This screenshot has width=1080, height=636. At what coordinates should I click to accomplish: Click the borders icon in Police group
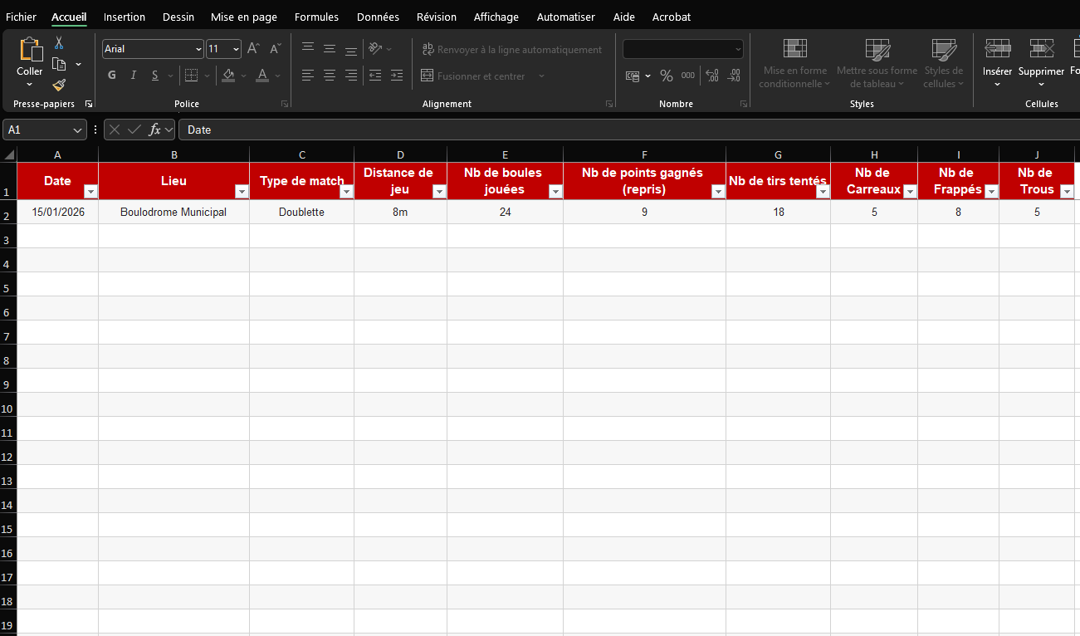[x=191, y=76]
